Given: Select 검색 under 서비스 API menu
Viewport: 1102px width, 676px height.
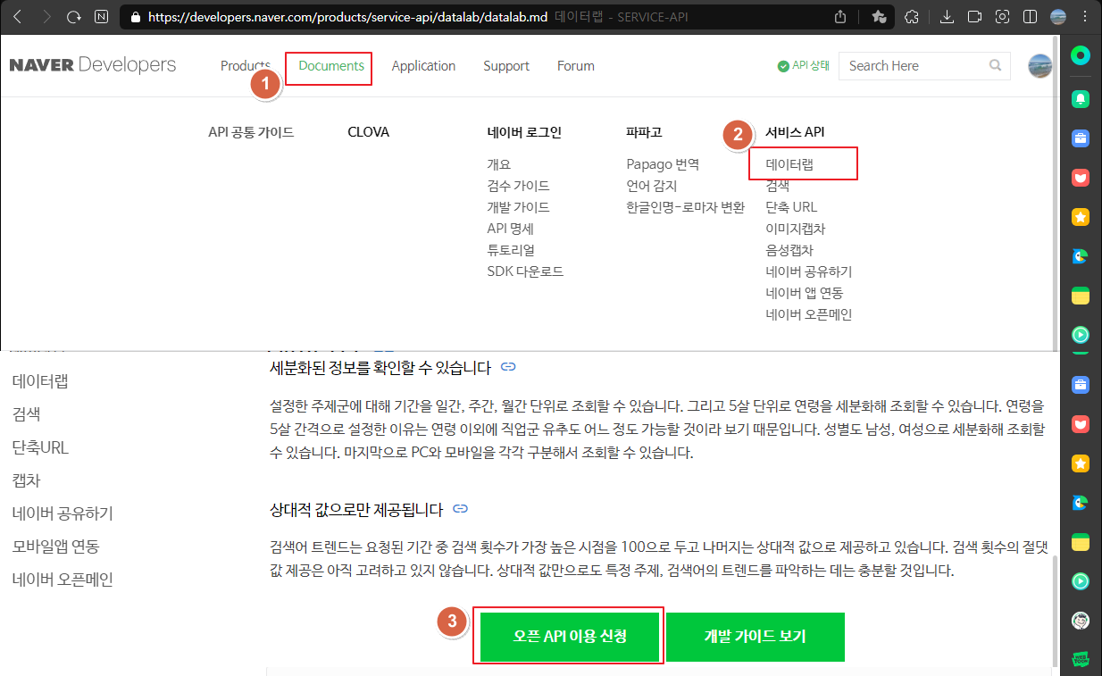Looking at the screenshot, I should [x=777, y=186].
